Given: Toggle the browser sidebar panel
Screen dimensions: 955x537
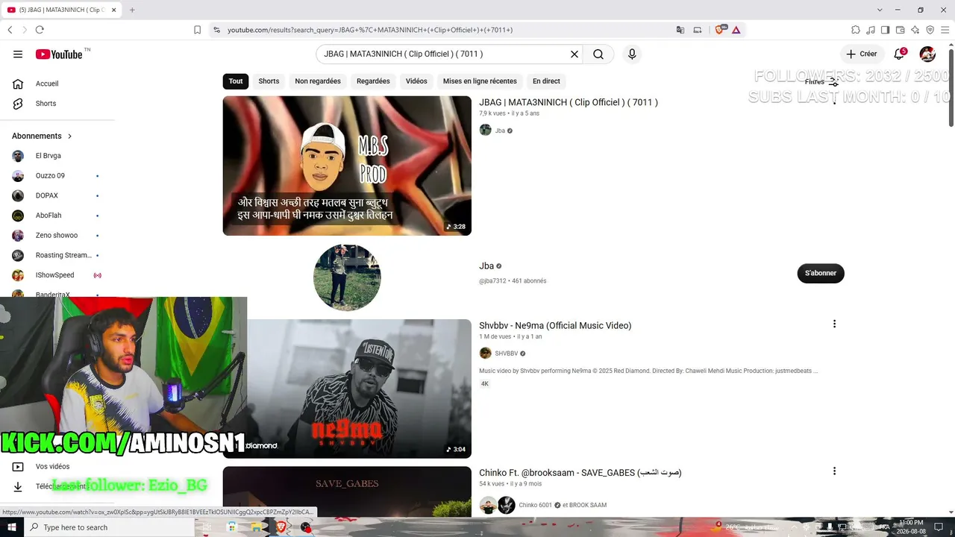Looking at the screenshot, I should [885, 30].
